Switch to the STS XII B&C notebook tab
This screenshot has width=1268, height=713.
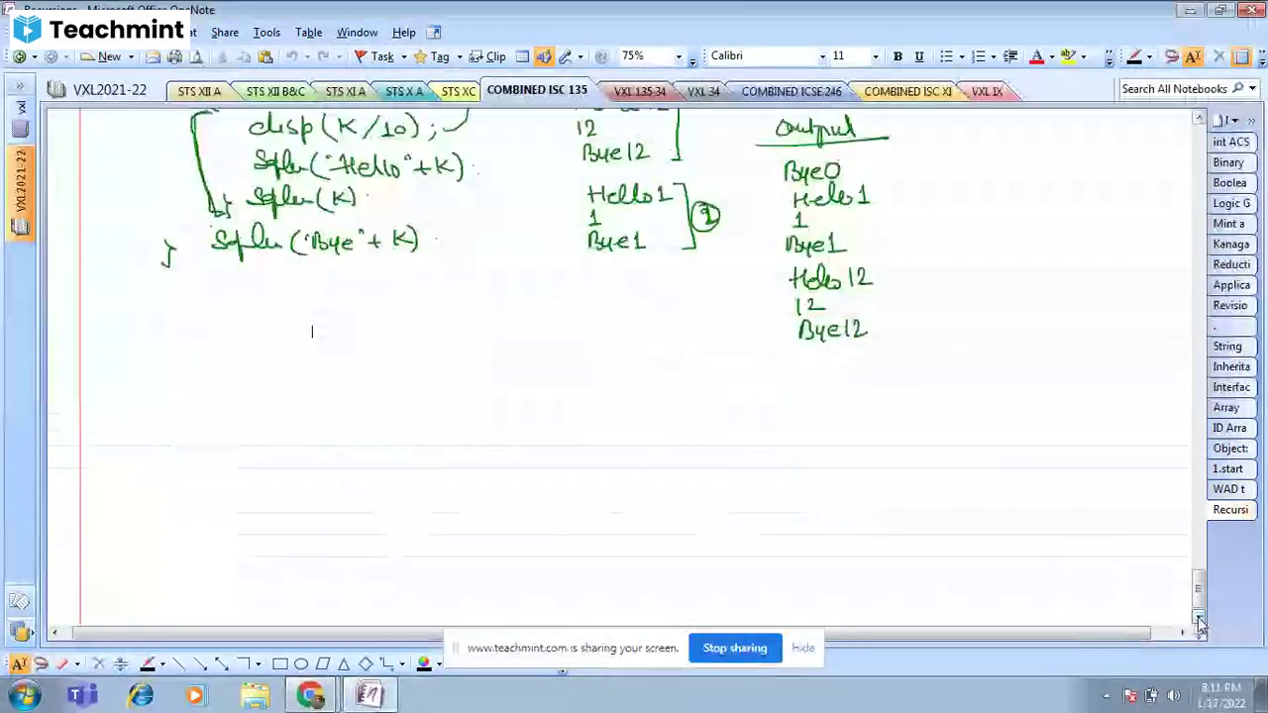(274, 90)
